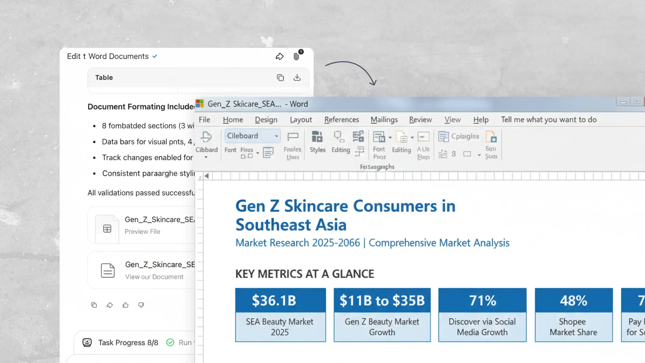Copy the Table block contents
The height and width of the screenshot is (363, 645).
click(x=280, y=78)
